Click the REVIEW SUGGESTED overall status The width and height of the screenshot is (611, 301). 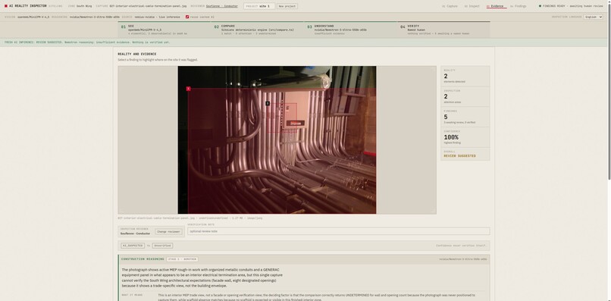pos(460,156)
